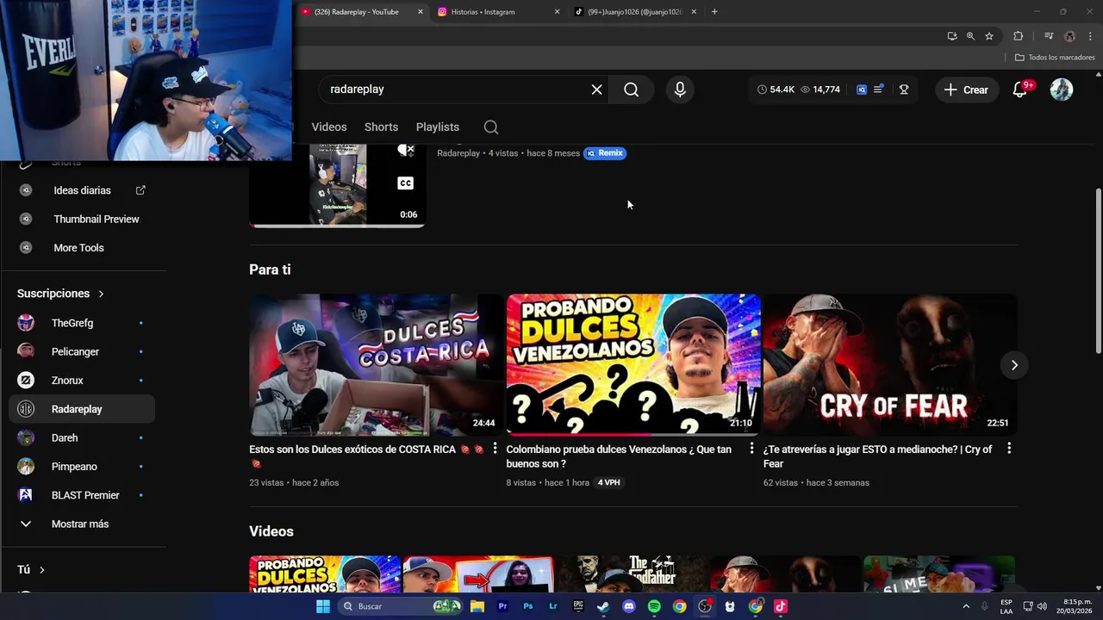
Task: Open the Chrome profile avatar
Action: pyautogui.click(x=1069, y=36)
